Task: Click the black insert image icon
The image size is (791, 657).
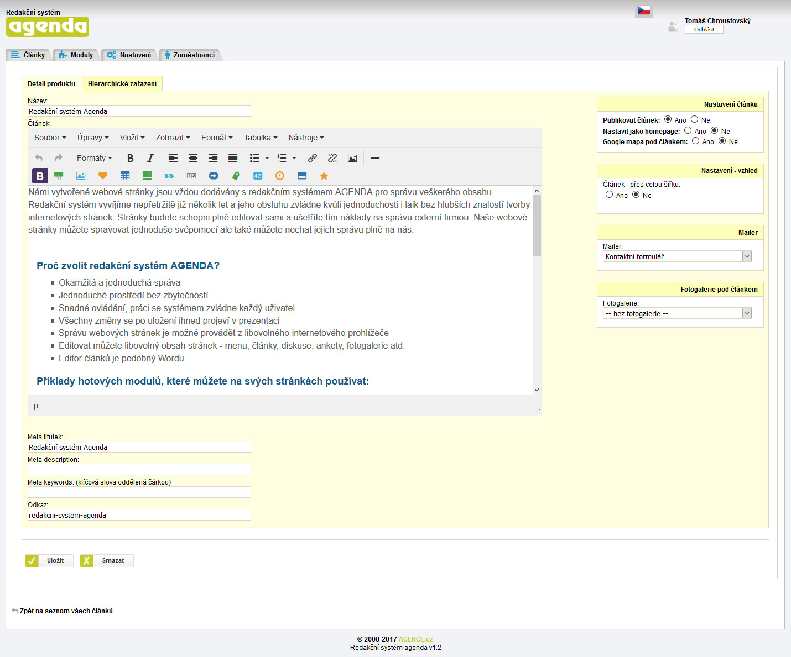Action: pos(352,158)
